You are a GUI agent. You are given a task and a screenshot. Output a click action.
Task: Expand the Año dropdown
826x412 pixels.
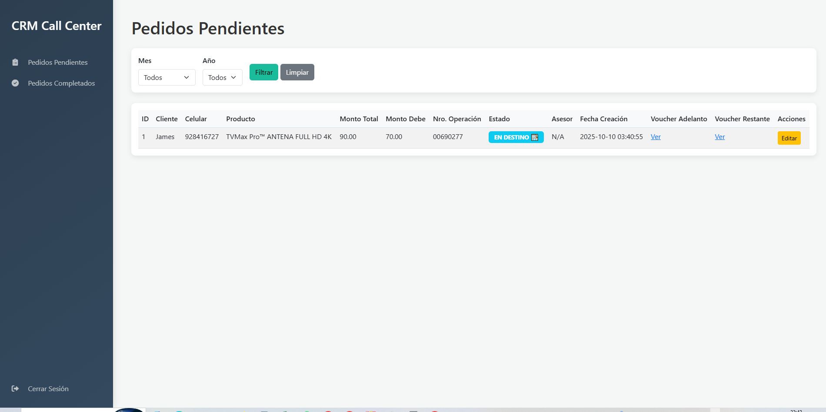[x=222, y=77]
